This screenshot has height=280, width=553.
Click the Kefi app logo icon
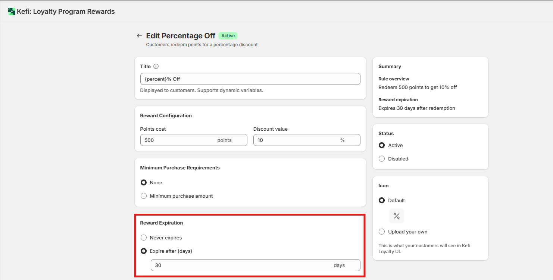(x=12, y=12)
